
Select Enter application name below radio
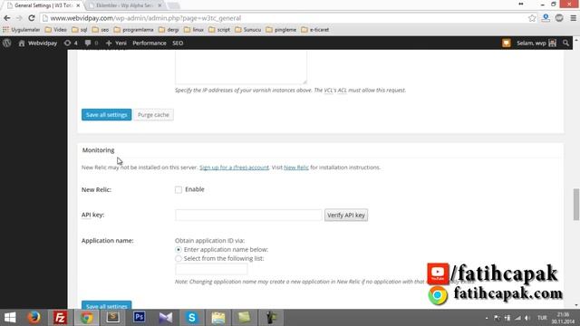[x=179, y=250]
